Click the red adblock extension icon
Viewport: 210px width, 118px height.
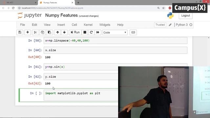point(170,8)
